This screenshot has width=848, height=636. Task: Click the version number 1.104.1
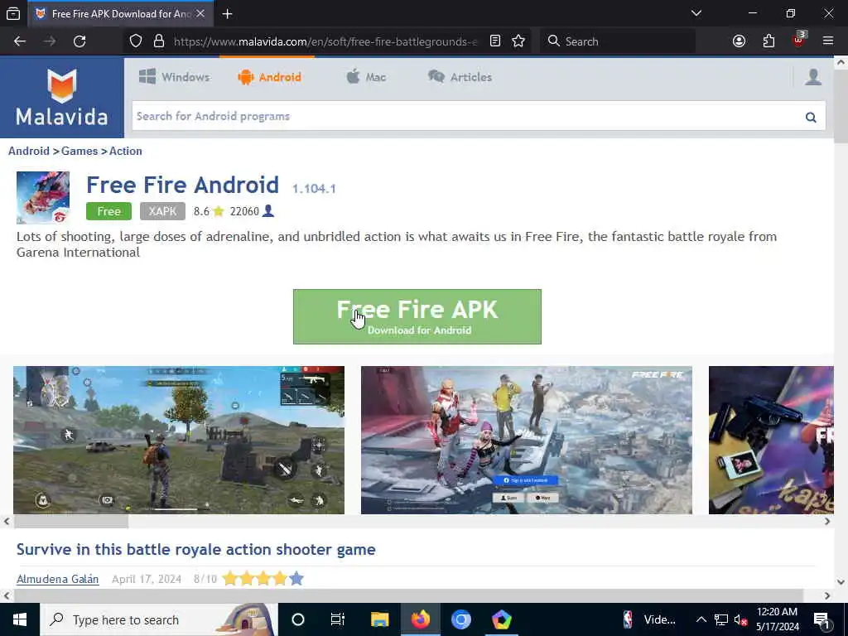pyautogui.click(x=314, y=189)
